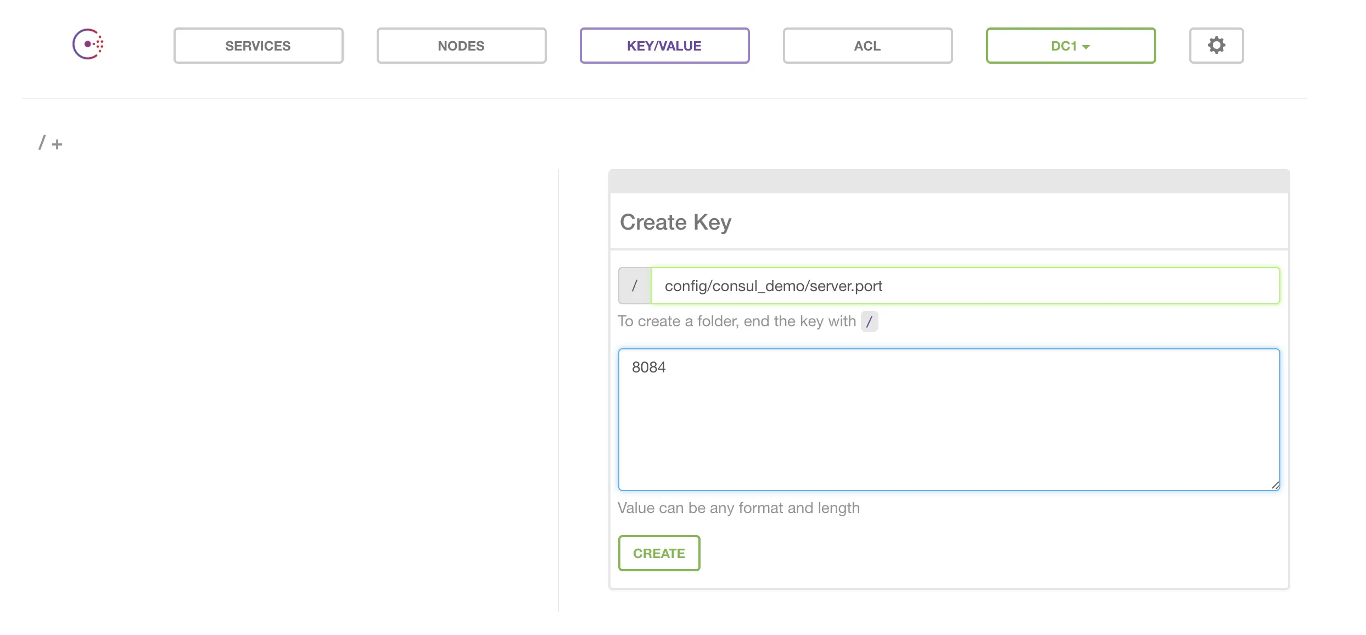Click the 'Value can be any format' hint

tap(738, 508)
